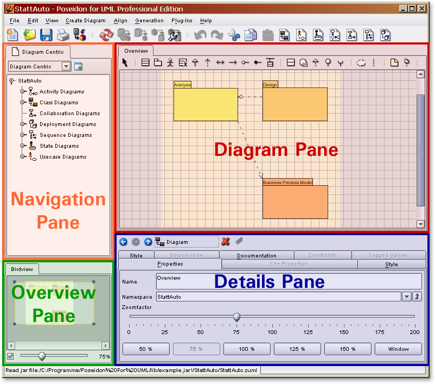
Task: Select the arrow pointer tool
Action: pyautogui.click(x=125, y=62)
